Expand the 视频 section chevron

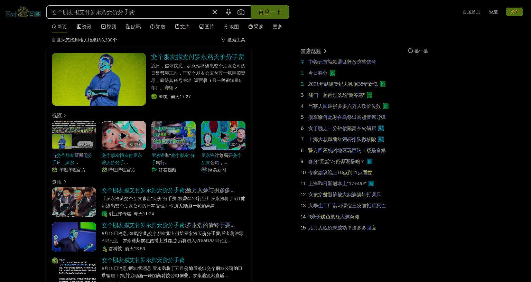pos(65,115)
